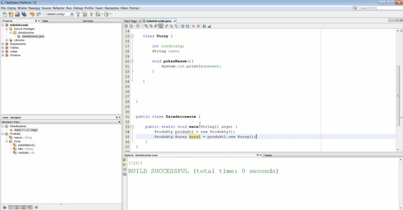
Task: Open the default config dropdown
Action: point(72,14)
